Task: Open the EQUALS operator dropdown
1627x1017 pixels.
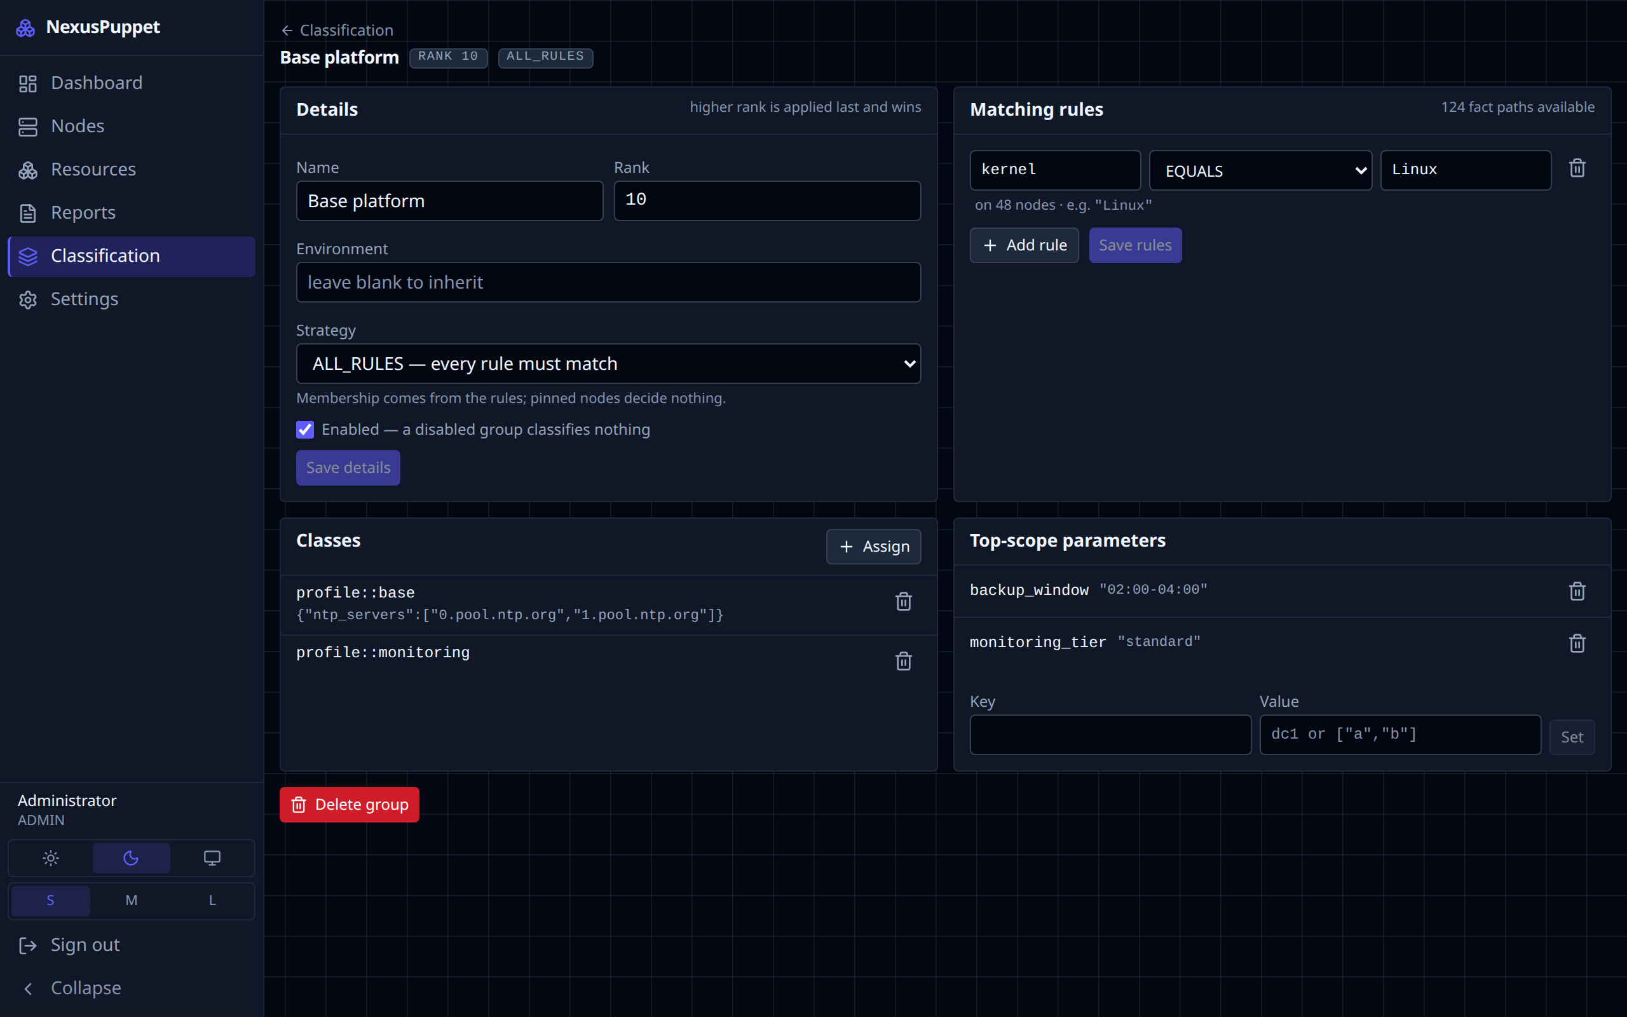Action: (x=1260, y=171)
